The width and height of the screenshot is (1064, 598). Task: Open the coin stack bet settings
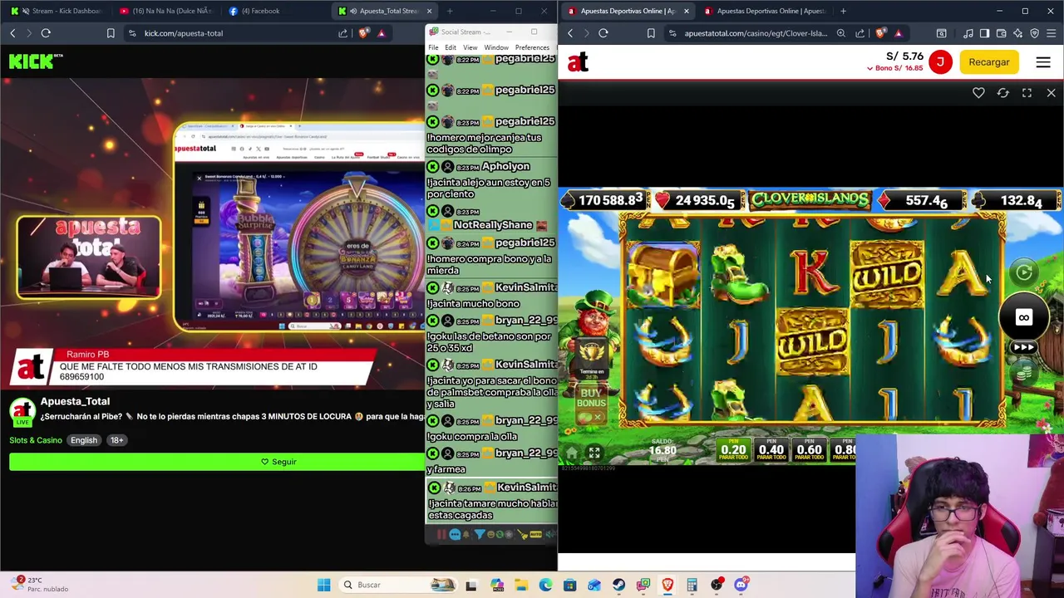coord(1023,371)
